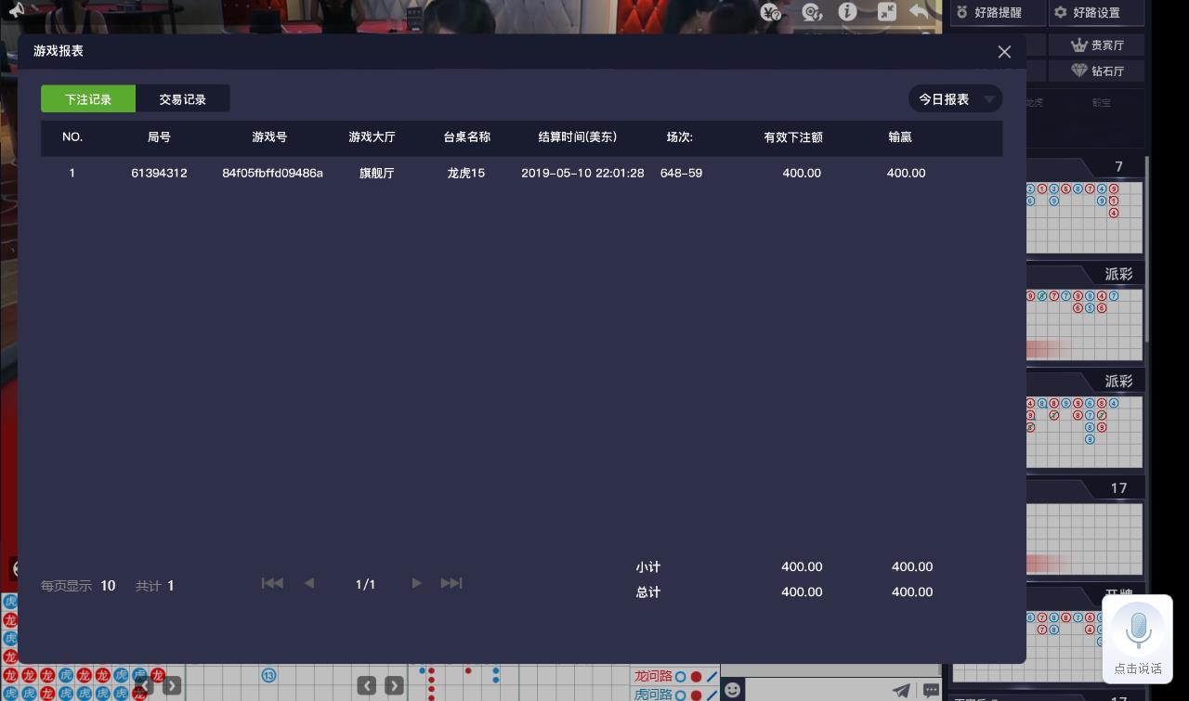Click the video refresh icon
Viewport: 1189px width, 701px height.
point(812,12)
